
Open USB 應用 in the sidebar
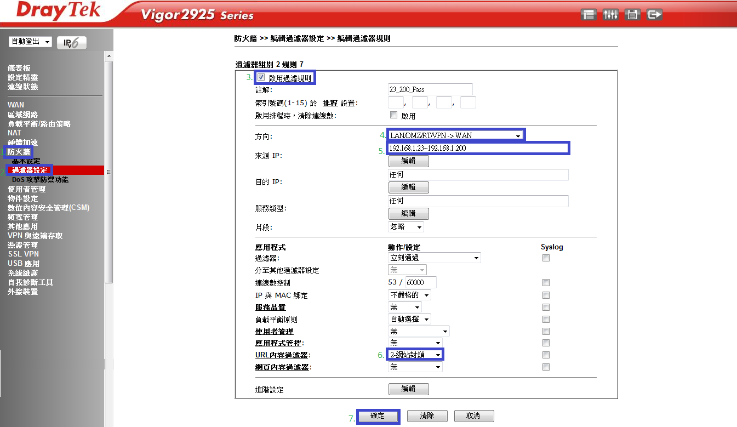[24, 264]
